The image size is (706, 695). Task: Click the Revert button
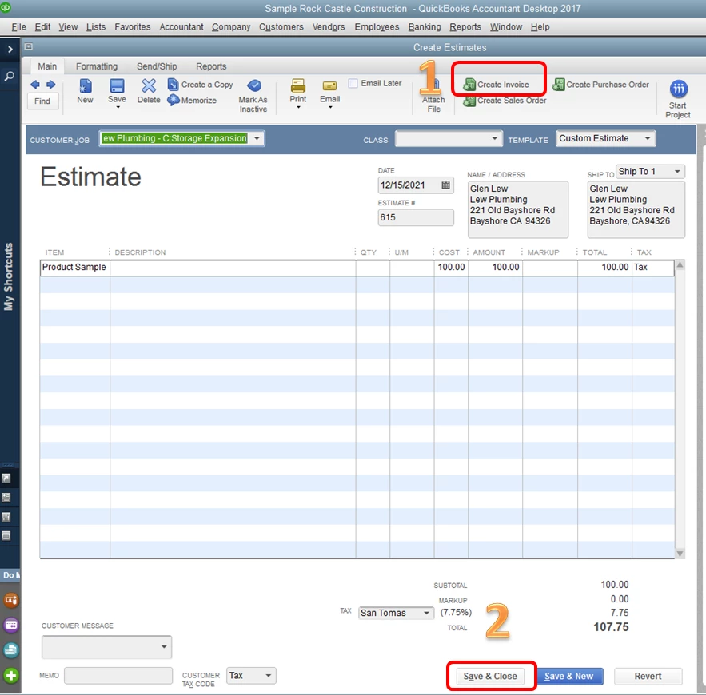pyautogui.click(x=648, y=676)
